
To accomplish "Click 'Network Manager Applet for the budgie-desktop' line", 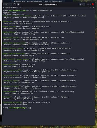I will [25, 61].
